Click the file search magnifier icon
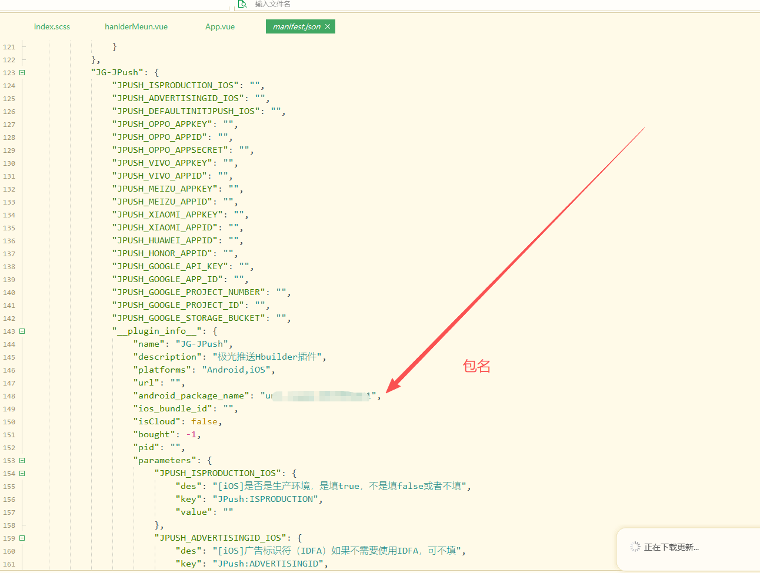This screenshot has width=760, height=573. click(242, 4)
